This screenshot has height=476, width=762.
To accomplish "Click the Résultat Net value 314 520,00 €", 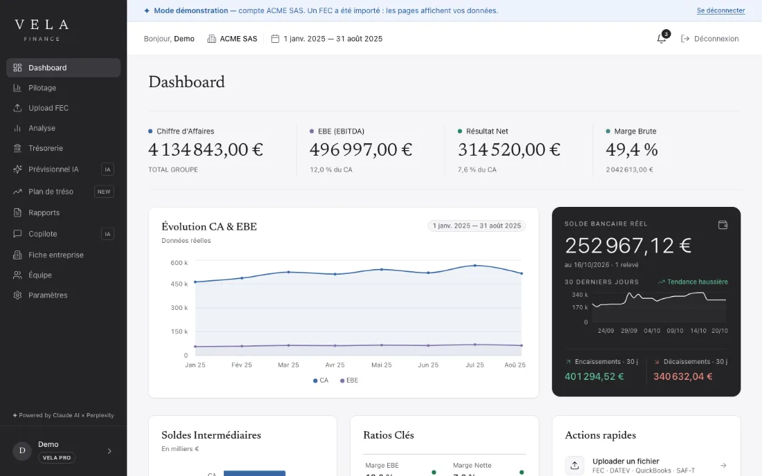I will tap(509, 149).
